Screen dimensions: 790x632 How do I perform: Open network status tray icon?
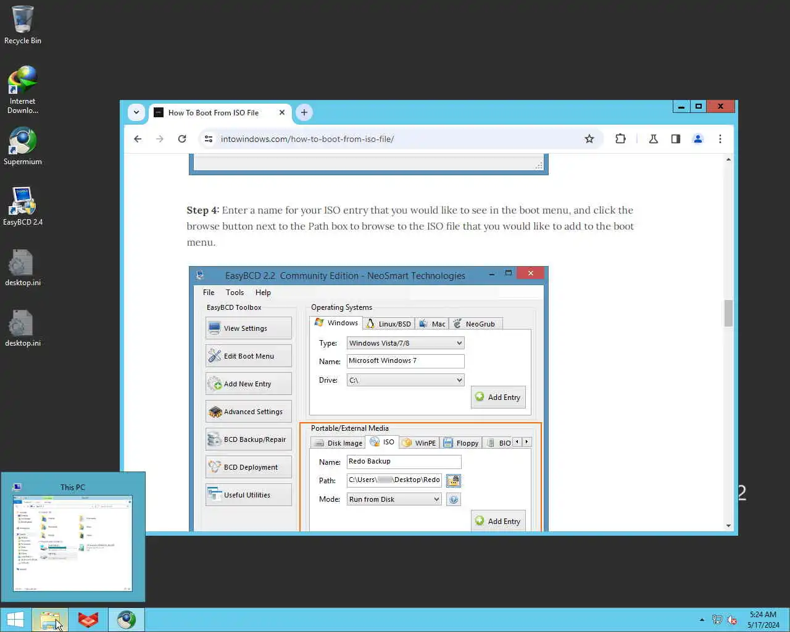tap(717, 620)
